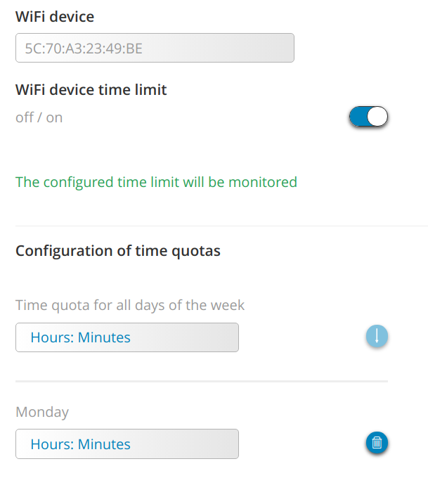Viewport: 428px width, 478px height.
Task: Click the 'off / on' label
Action: 39,117
